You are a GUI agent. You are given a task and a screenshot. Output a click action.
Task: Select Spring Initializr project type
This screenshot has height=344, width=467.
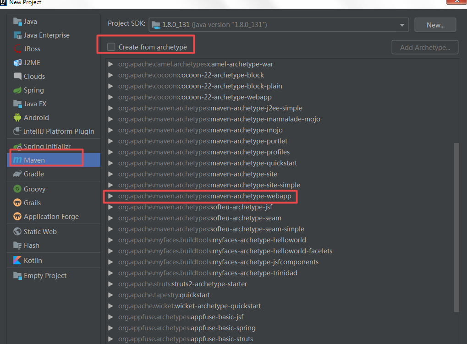pos(54,147)
